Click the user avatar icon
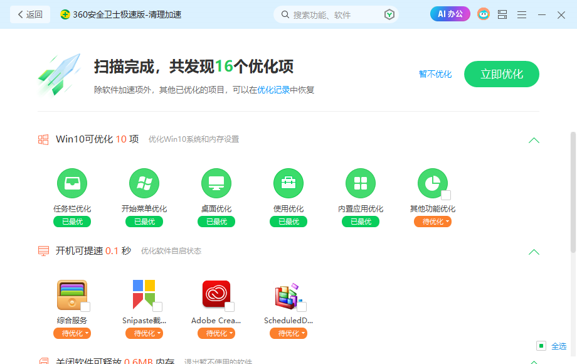 click(483, 14)
